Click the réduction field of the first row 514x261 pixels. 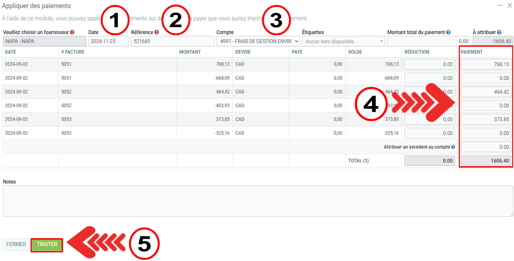point(429,64)
